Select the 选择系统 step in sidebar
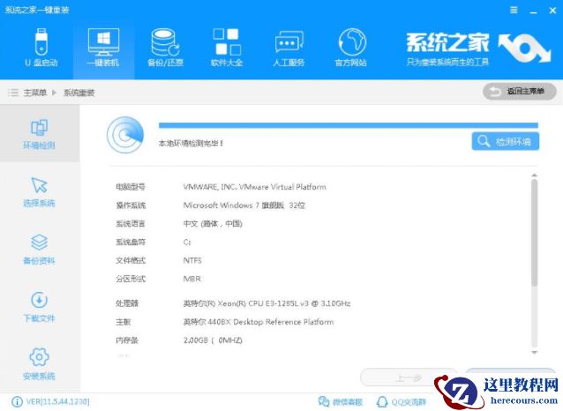 39,191
